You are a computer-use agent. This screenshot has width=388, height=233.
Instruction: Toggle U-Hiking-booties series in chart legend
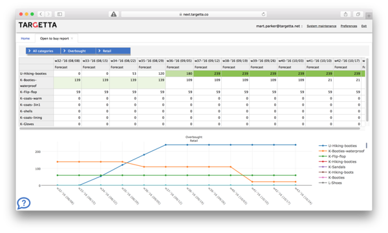338,146
